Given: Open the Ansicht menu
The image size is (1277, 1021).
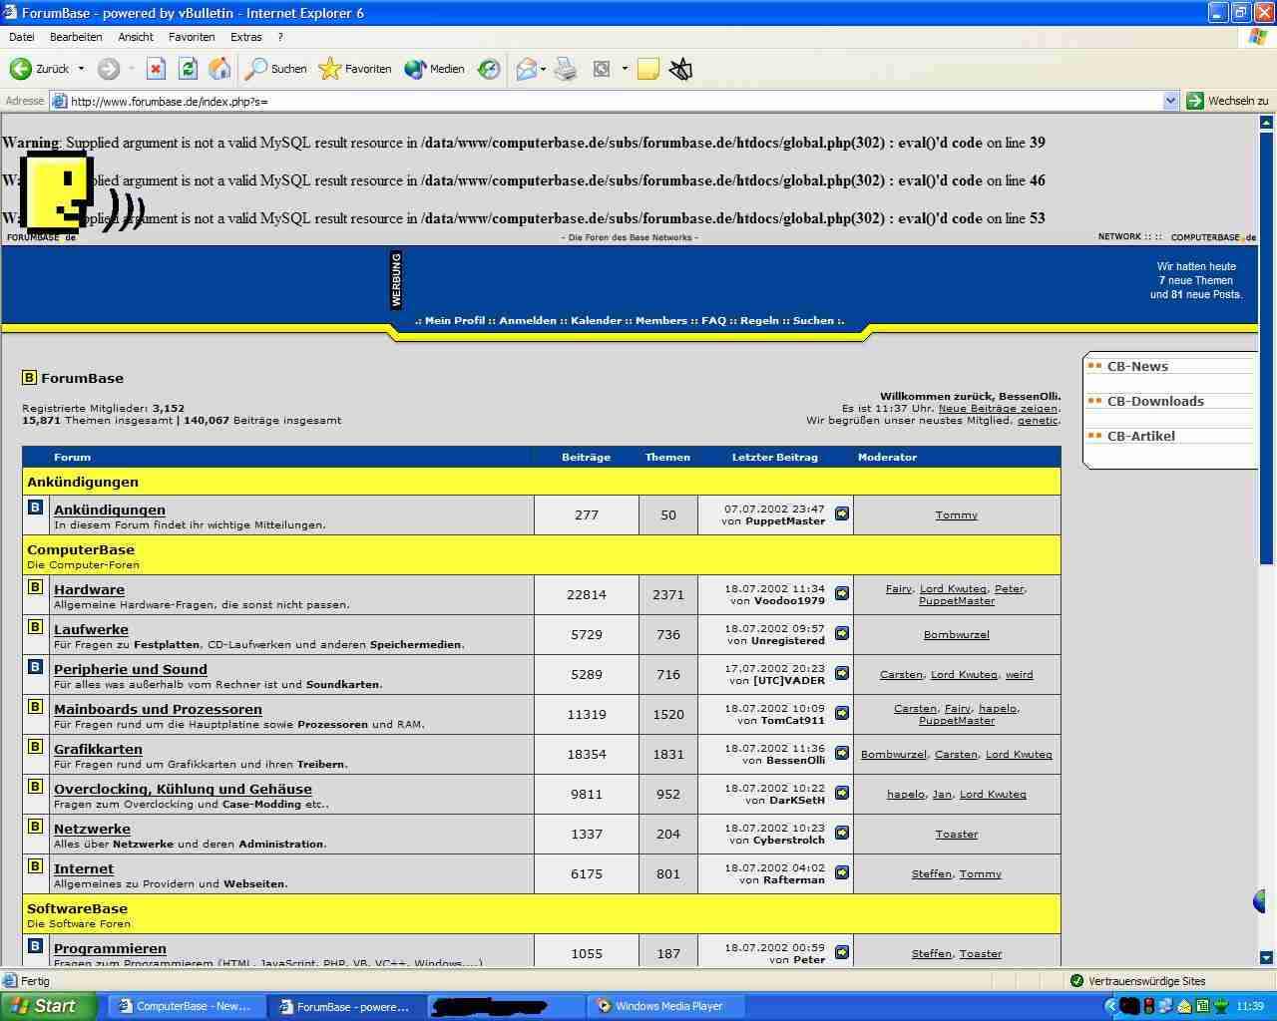Looking at the screenshot, I should [x=136, y=37].
